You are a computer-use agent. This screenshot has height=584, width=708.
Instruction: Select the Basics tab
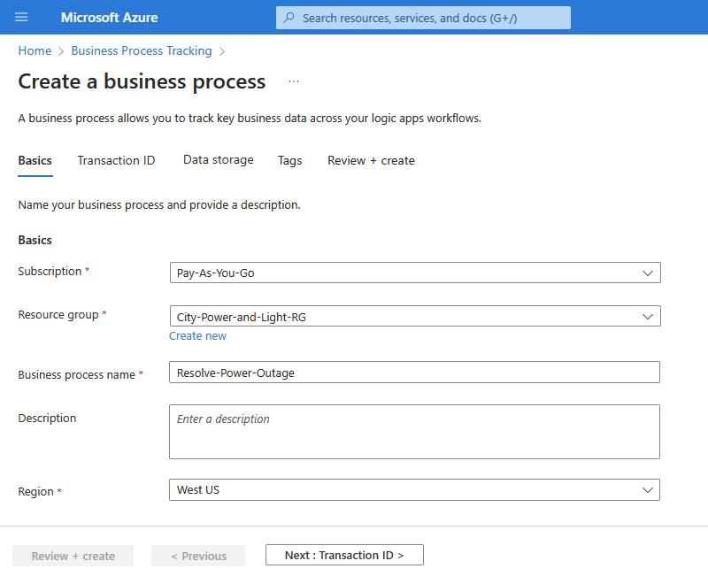pos(35,160)
